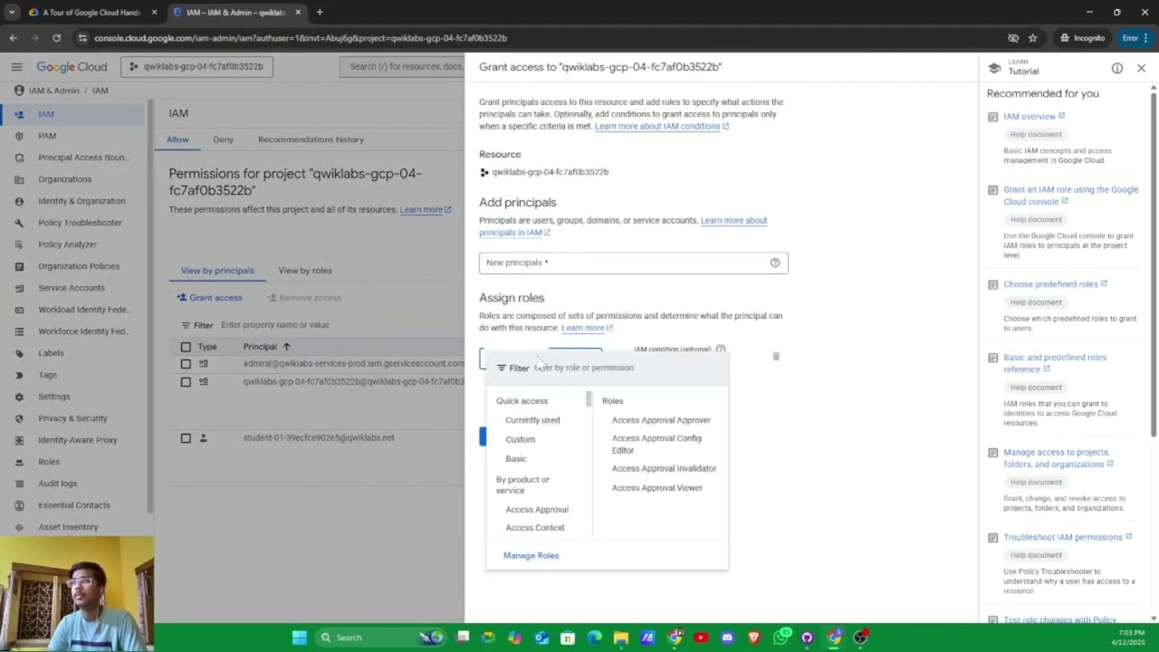Switch to the Allow tab
Screen dimensions: 1159x652
pos(177,139)
